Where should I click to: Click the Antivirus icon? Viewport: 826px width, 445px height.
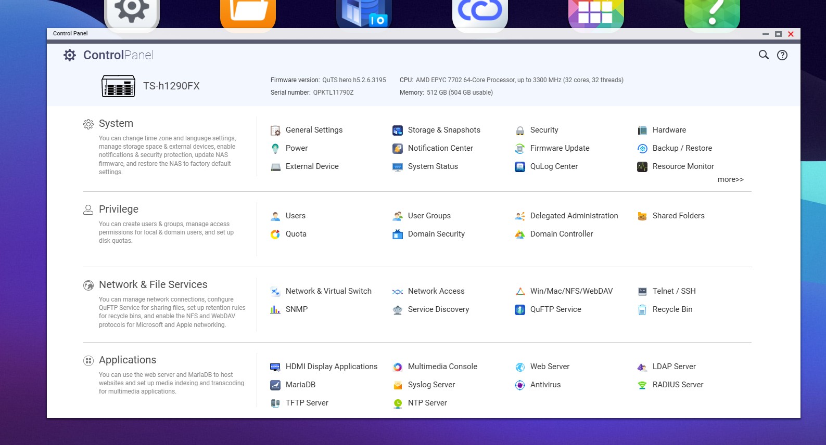520,385
